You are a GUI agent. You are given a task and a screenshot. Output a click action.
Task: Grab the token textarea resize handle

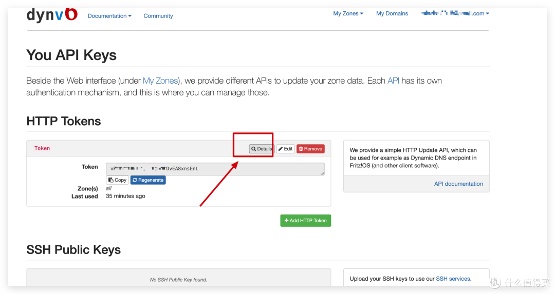click(x=322, y=173)
